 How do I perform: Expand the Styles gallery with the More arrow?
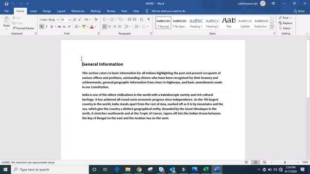(272, 27)
